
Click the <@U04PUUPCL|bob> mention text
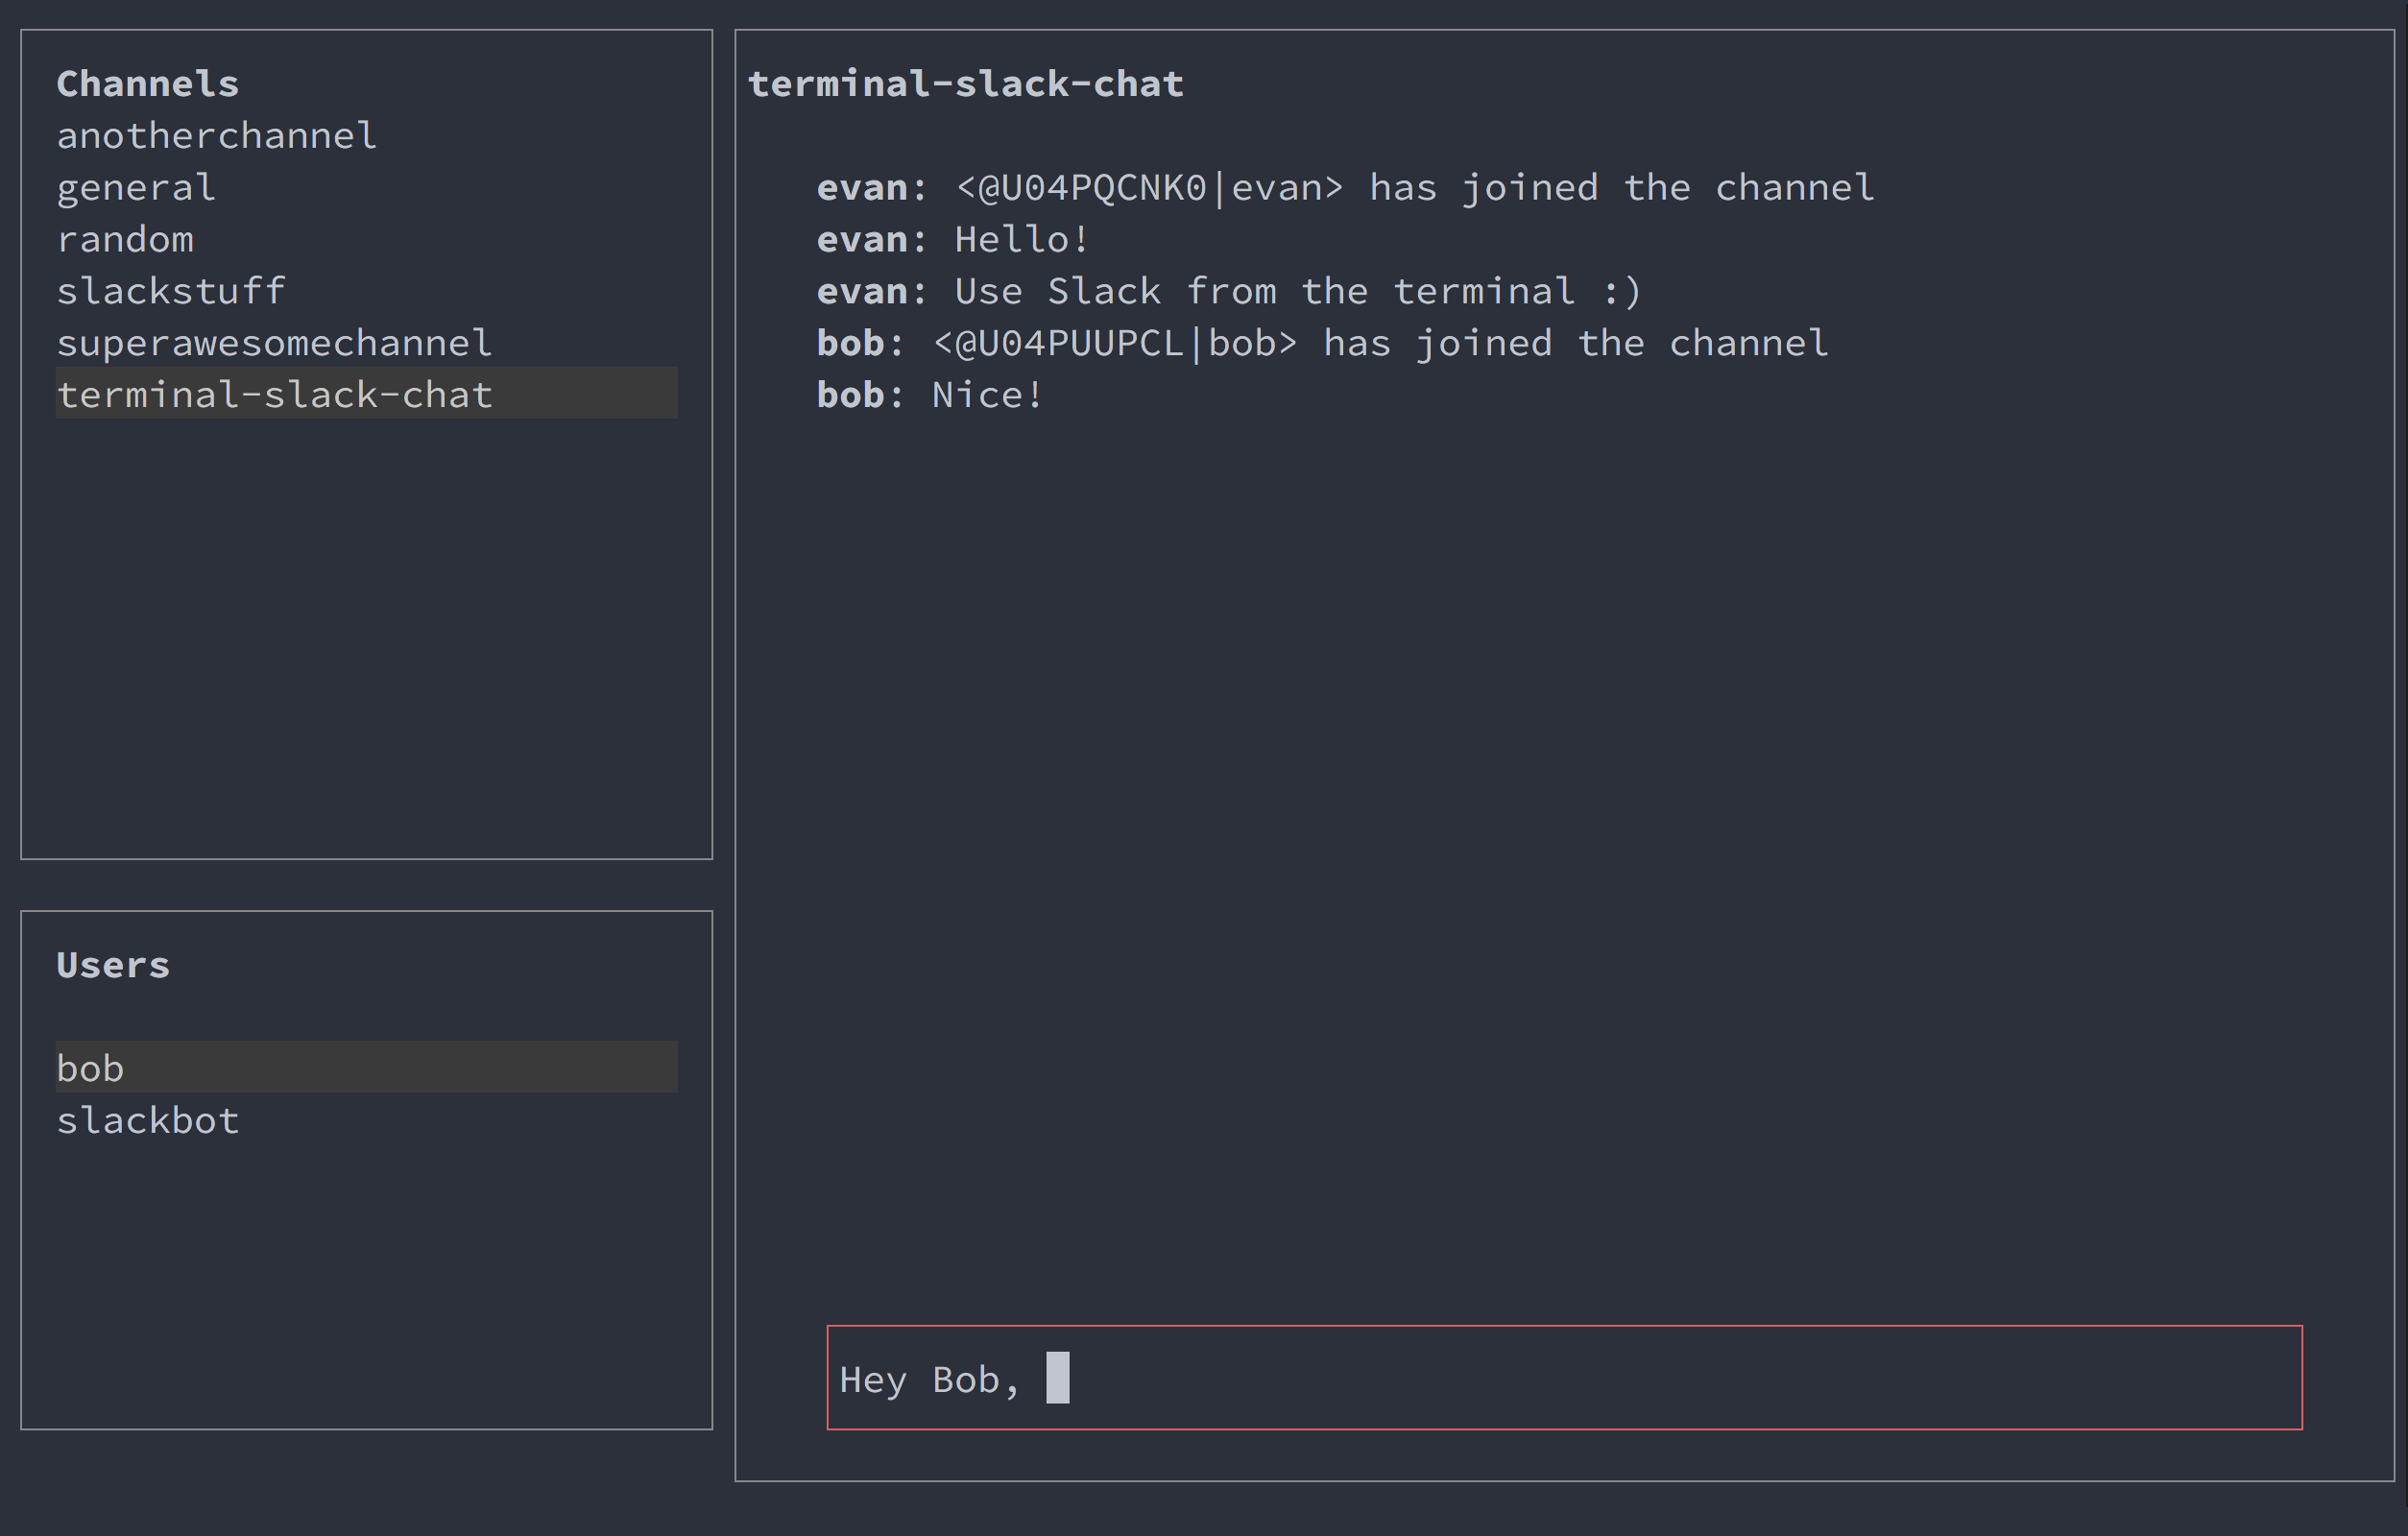pyautogui.click(x=1114, y=344)
